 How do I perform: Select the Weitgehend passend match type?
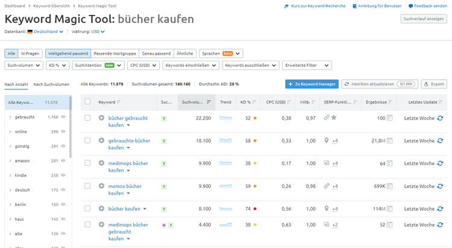click(x=68, y=53)
